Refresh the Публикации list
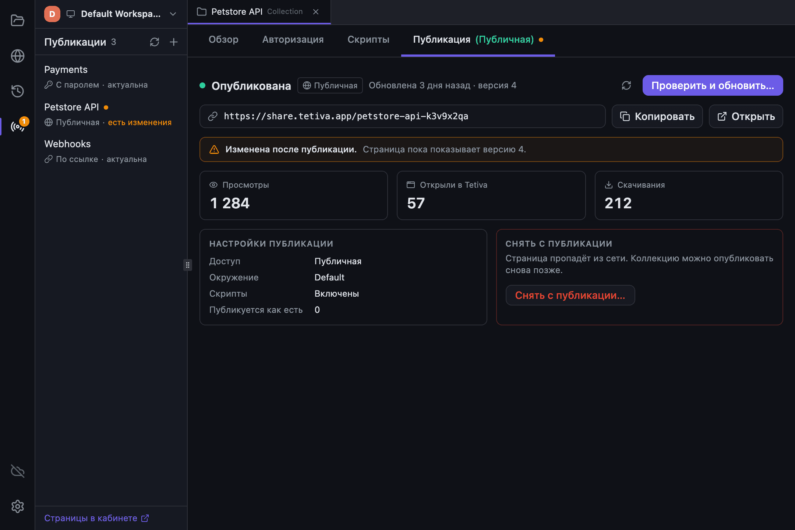This screenshot has width=795, height=530. (x=155, y=42)
